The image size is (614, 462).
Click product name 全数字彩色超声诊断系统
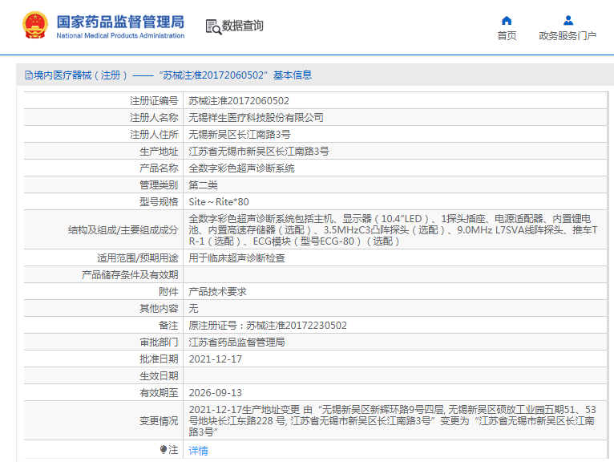[x=241, y=168]
